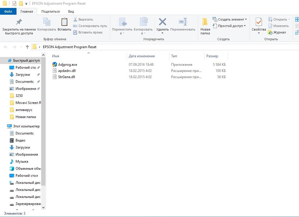
Task: Click Adjprog.exe application icon
Action: [x=54, y=64]
